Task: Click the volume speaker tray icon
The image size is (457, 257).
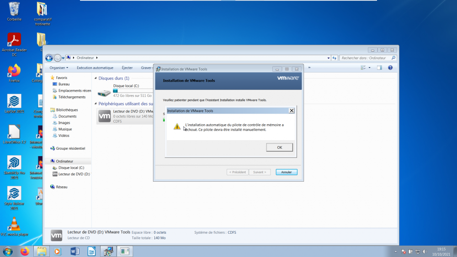Action: 425,252
